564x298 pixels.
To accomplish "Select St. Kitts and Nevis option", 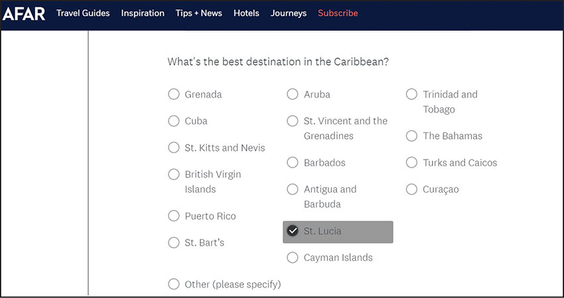I will pos(174,148).
